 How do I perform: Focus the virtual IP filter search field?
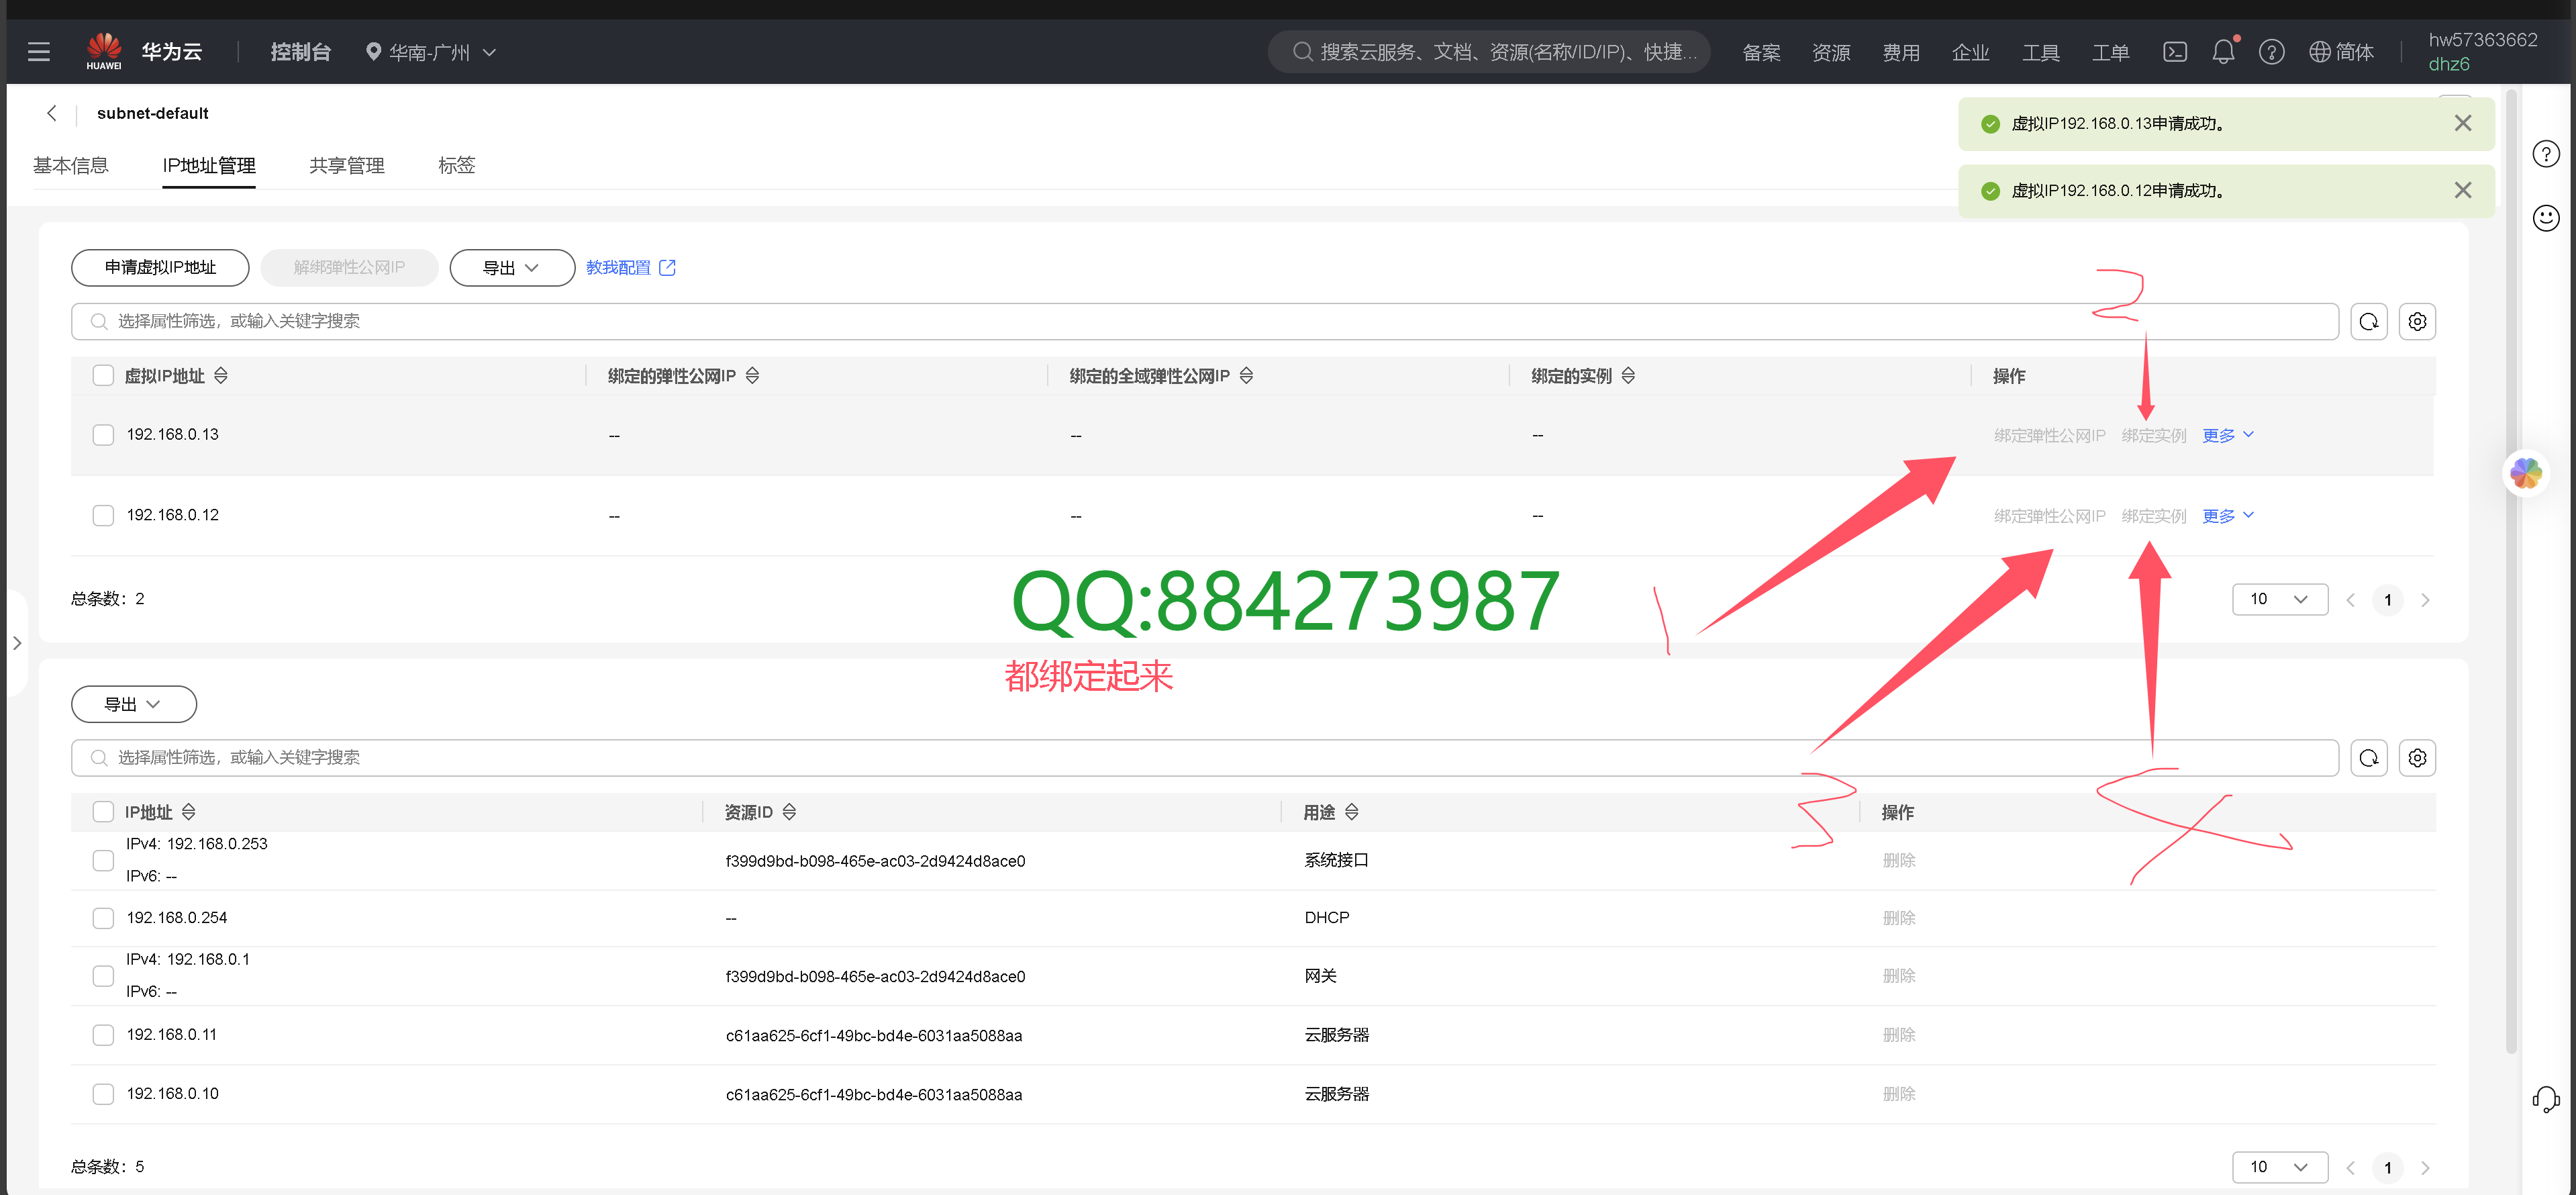(1204, 322)
